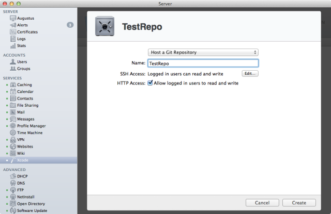Select the Time Machine label
The height and width of the screenshot is (214, 331).
[x=30, y=133]
